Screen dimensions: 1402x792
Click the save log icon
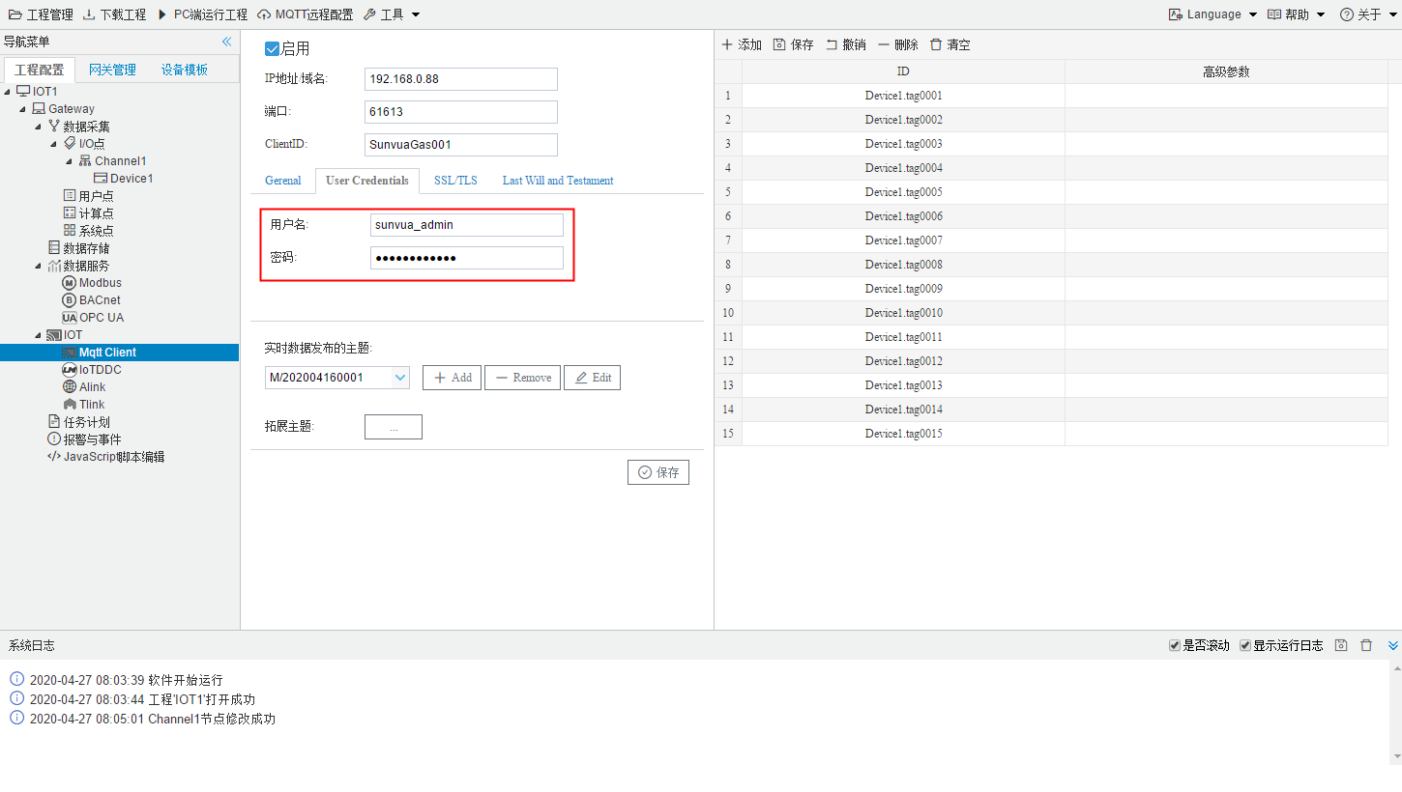click(x=1341, y=645)
